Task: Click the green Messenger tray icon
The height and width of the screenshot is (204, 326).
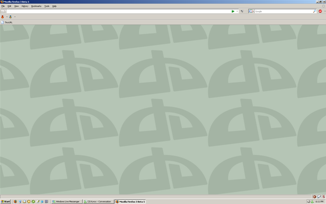Action: [312, 202]
